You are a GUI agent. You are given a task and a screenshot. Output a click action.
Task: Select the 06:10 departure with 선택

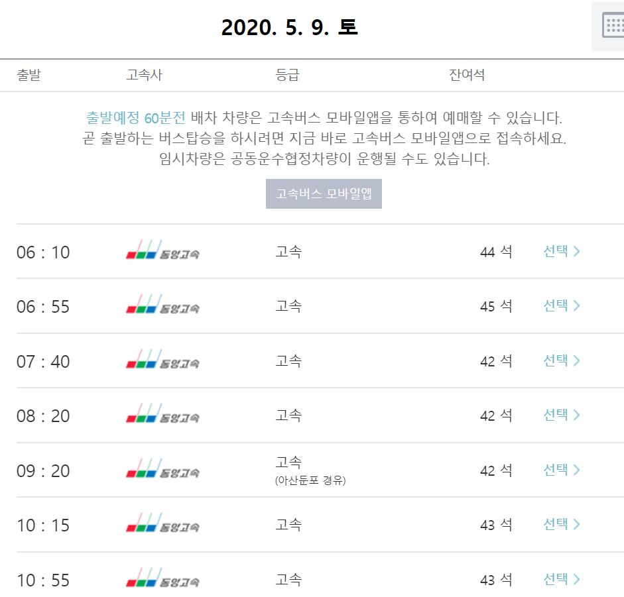562,251
